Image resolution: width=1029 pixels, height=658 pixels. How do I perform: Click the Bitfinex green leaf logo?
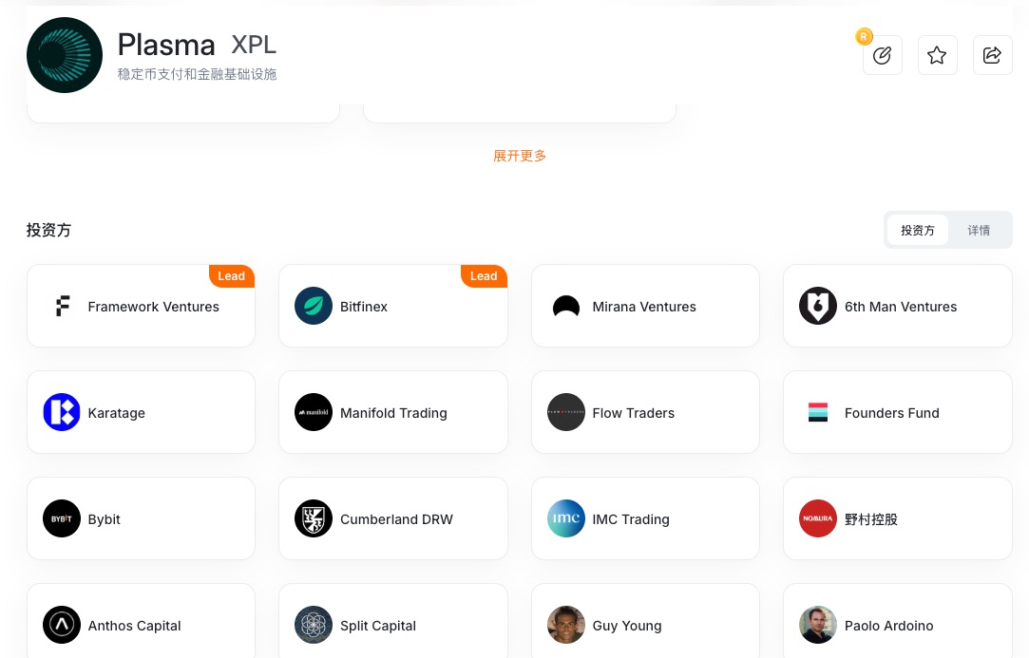[314, 306]
